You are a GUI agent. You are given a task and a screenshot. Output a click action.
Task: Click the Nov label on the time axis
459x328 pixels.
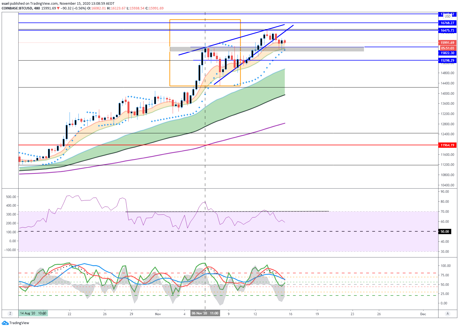pos(158,314)
